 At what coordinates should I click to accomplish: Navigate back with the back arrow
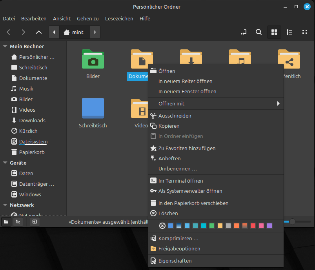[x=9, y=32]
